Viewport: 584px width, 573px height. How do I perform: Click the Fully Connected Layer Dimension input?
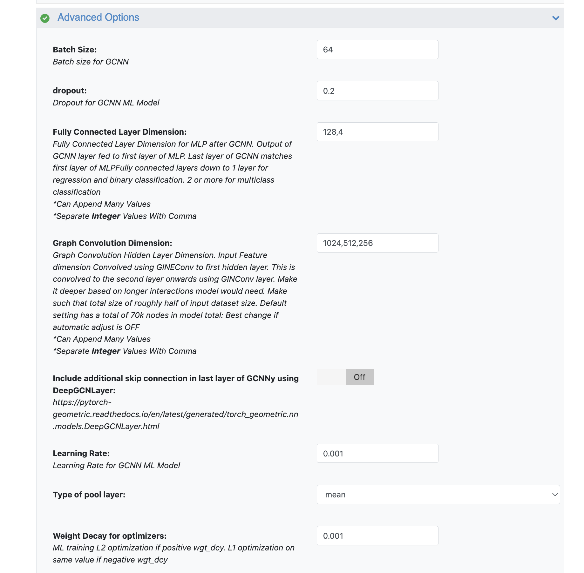pos(377,132)
